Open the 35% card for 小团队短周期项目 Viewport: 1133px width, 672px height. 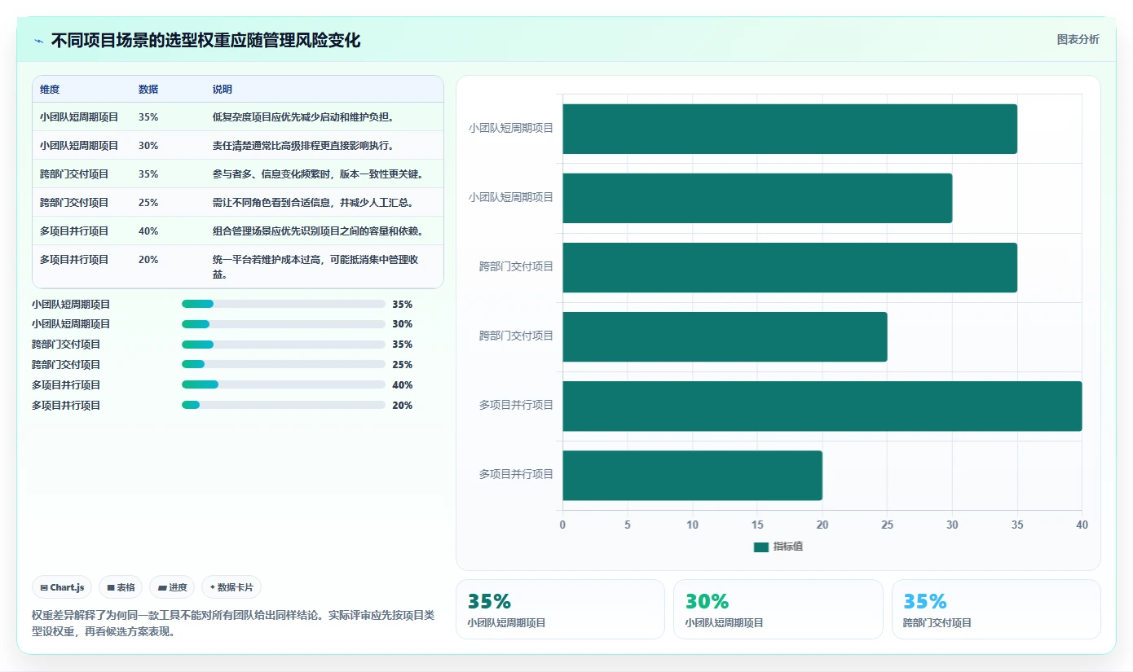560,609
